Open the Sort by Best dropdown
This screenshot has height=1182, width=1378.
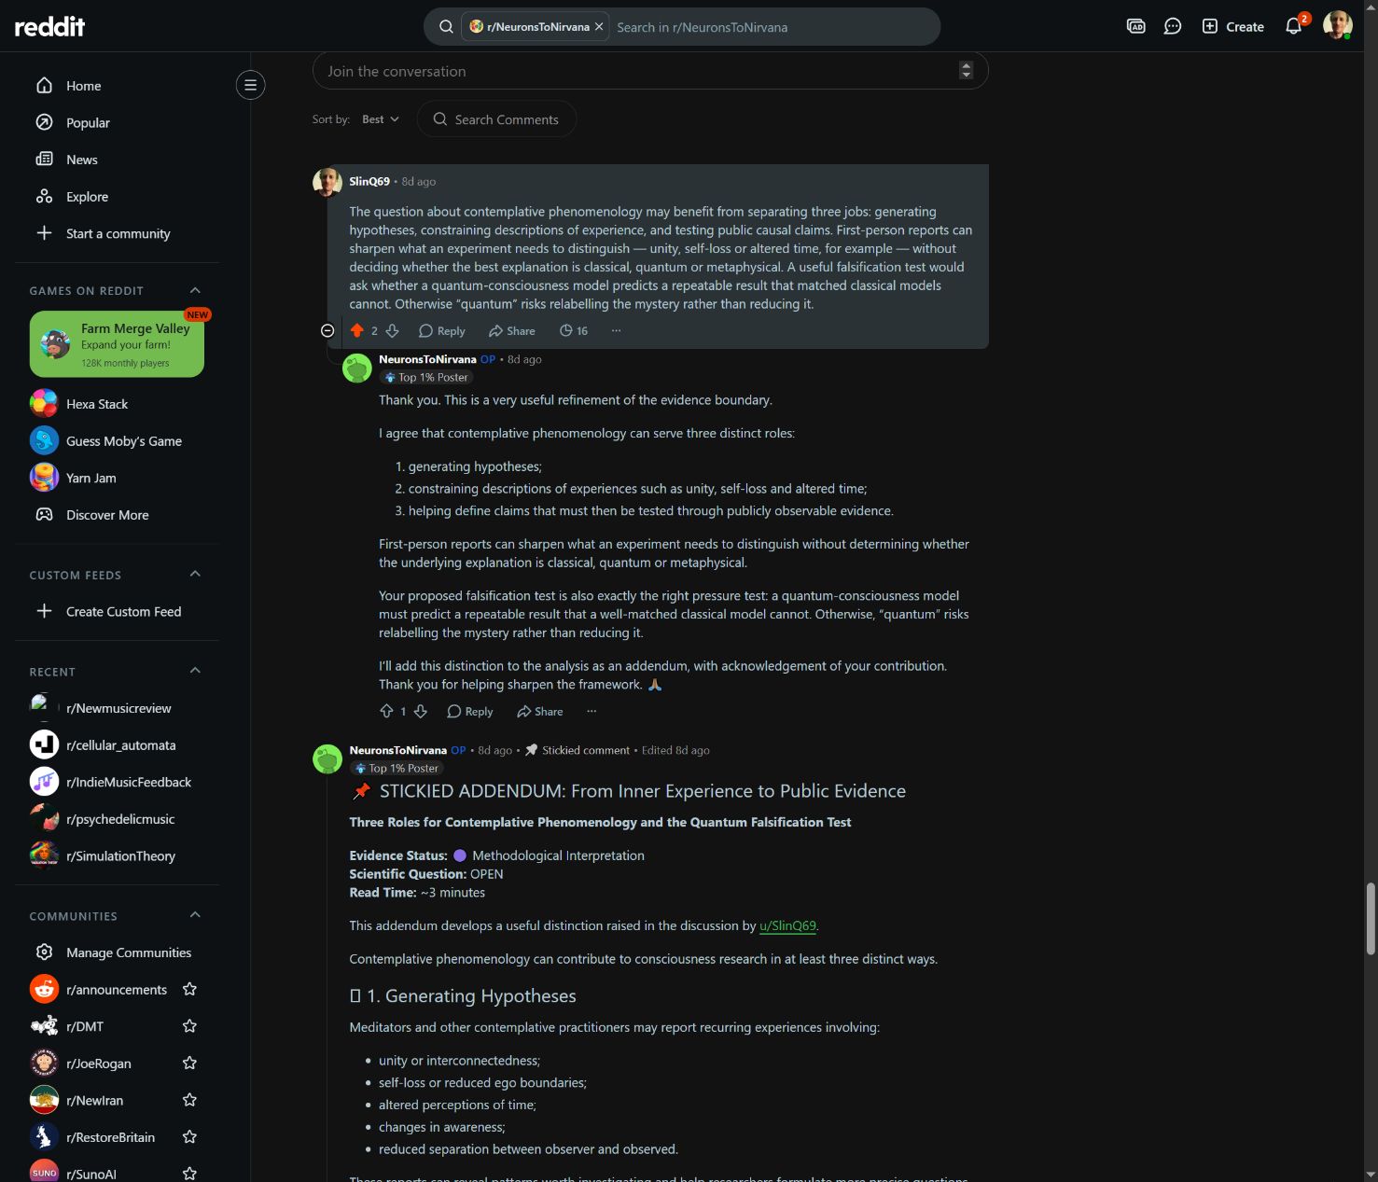click(x=381, y=119)
